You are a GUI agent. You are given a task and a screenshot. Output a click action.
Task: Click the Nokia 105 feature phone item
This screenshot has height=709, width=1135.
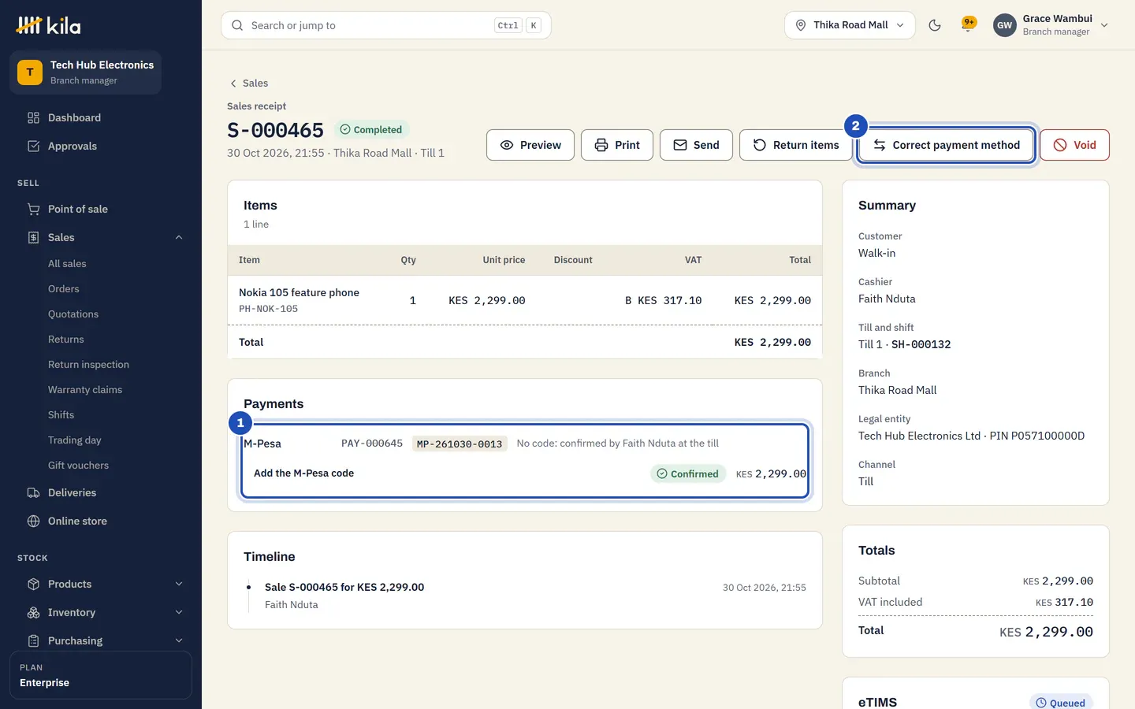(299, 292)
